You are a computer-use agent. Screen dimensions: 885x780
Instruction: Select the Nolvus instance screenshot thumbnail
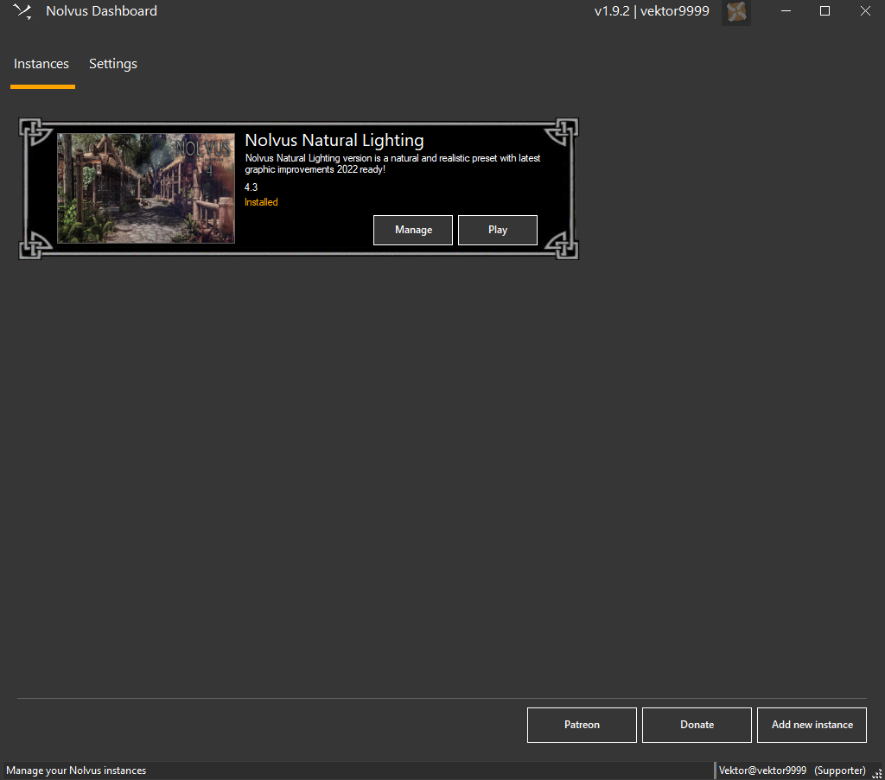(146, 188)
